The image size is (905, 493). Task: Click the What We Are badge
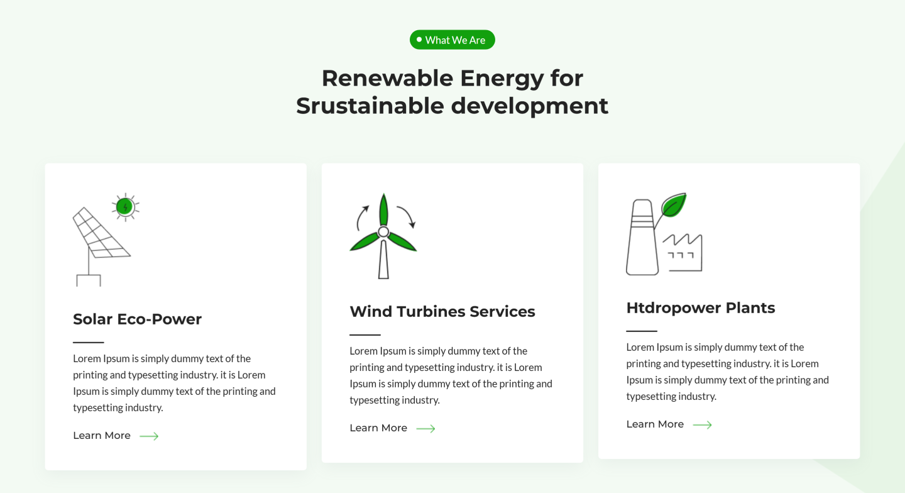click(x=452, y=40)
